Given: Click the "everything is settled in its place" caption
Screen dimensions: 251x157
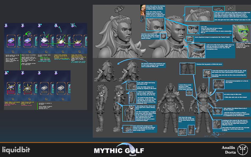Looking at the screenshot, I should click(x=45, y=104).
